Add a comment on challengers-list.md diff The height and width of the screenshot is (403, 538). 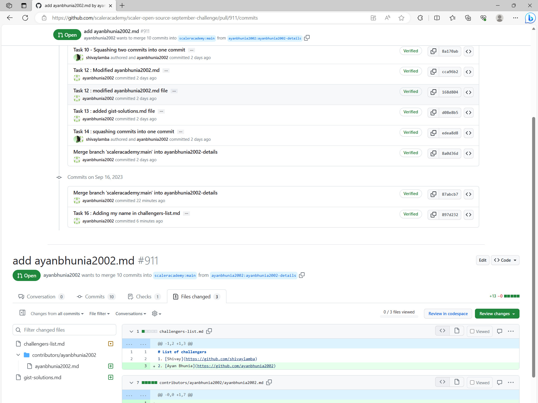[500, 331]
